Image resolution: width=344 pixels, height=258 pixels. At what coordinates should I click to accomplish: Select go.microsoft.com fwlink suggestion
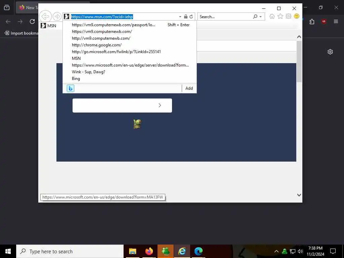click(x=130, y=51)
